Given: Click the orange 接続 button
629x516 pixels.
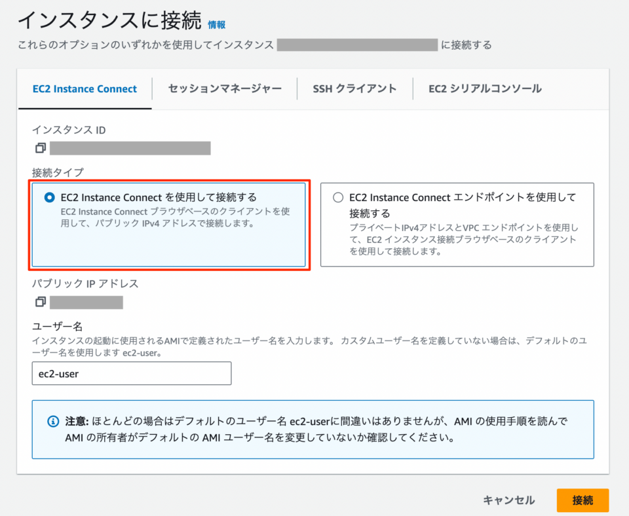Looking at the screenshot, I should 582,500.
